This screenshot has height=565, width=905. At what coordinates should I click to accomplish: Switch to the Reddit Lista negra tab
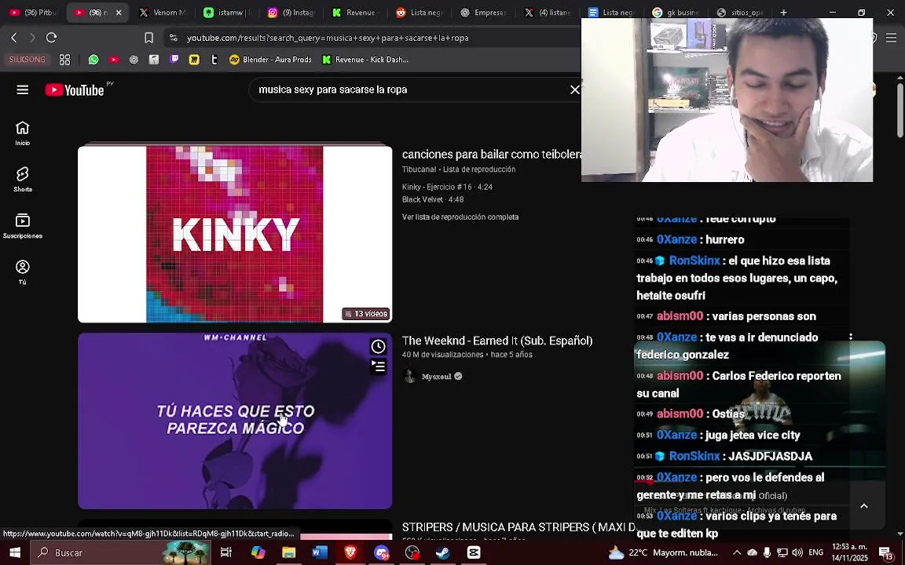pos(420,12)
